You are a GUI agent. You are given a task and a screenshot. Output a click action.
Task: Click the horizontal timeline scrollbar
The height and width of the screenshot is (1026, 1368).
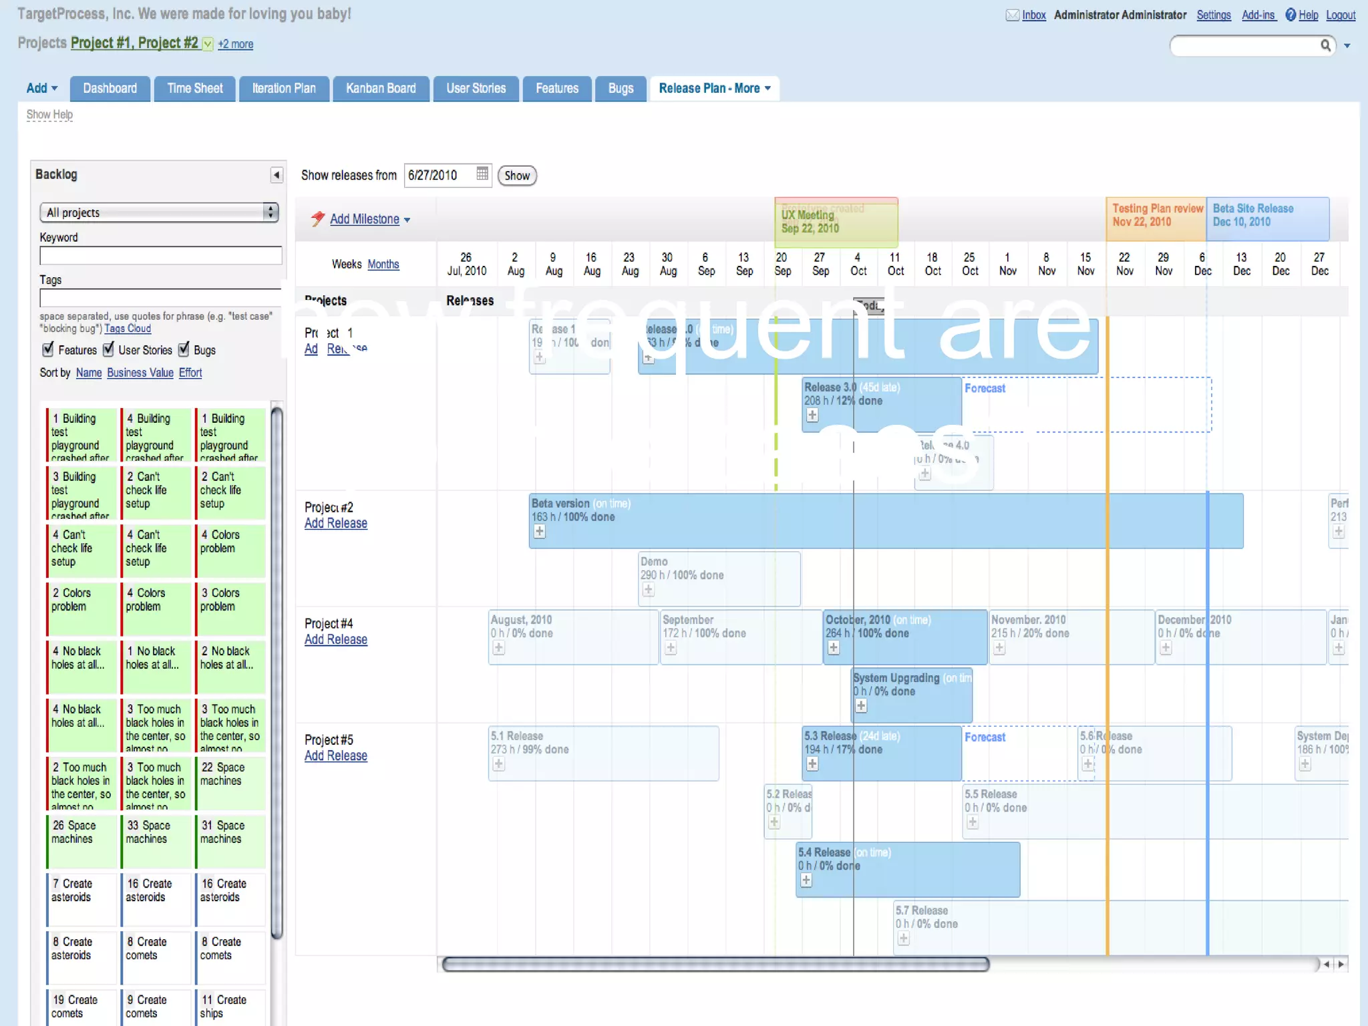click(715, 964)
